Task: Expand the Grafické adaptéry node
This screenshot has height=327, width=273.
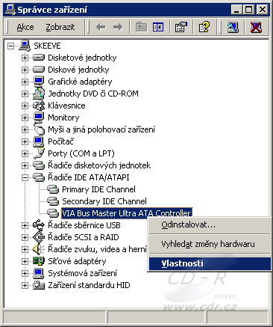Action: [x=25, y=82]
